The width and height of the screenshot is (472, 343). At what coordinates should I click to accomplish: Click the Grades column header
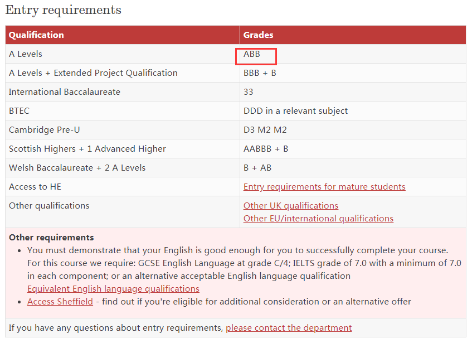pyautogui.click(x=258, y=35)
